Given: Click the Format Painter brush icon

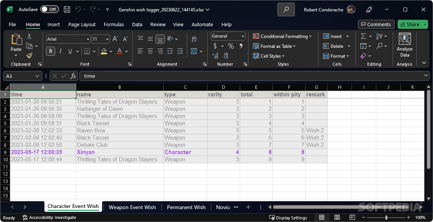Looking at the screenshot, I should coord(29,56).
